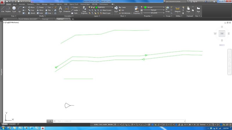Open the ByLayer lineweight dropdown
Image resolution: width=232 pixels, height=130 pixels.
point(154,10)
